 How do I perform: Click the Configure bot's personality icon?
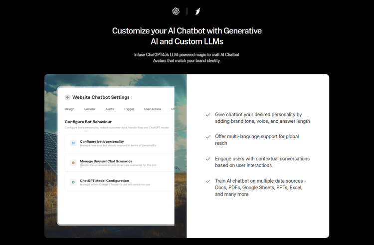pyautogui.click(x=73, y=143)
